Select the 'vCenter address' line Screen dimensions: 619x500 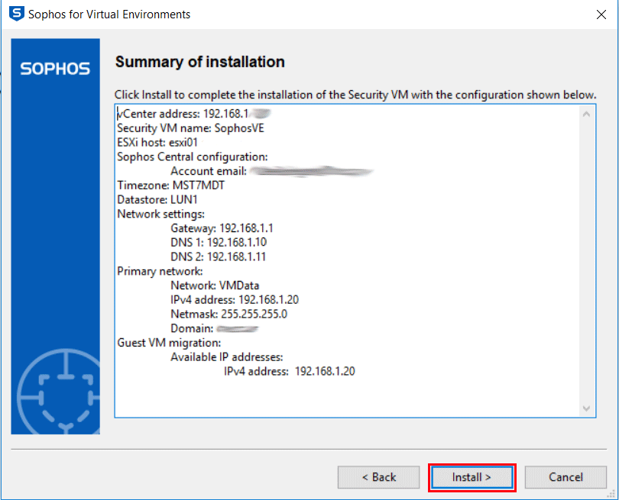(194, 114)
